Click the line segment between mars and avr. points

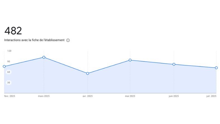coord(66,65)
